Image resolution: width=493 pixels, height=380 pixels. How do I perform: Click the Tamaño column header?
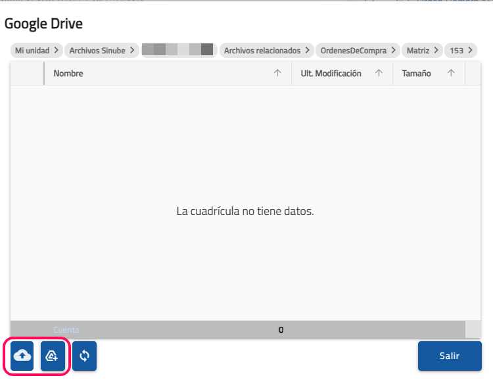pos(429,73)
